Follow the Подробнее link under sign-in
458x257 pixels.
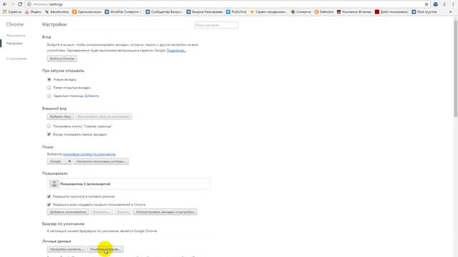[x=176, y=51]
